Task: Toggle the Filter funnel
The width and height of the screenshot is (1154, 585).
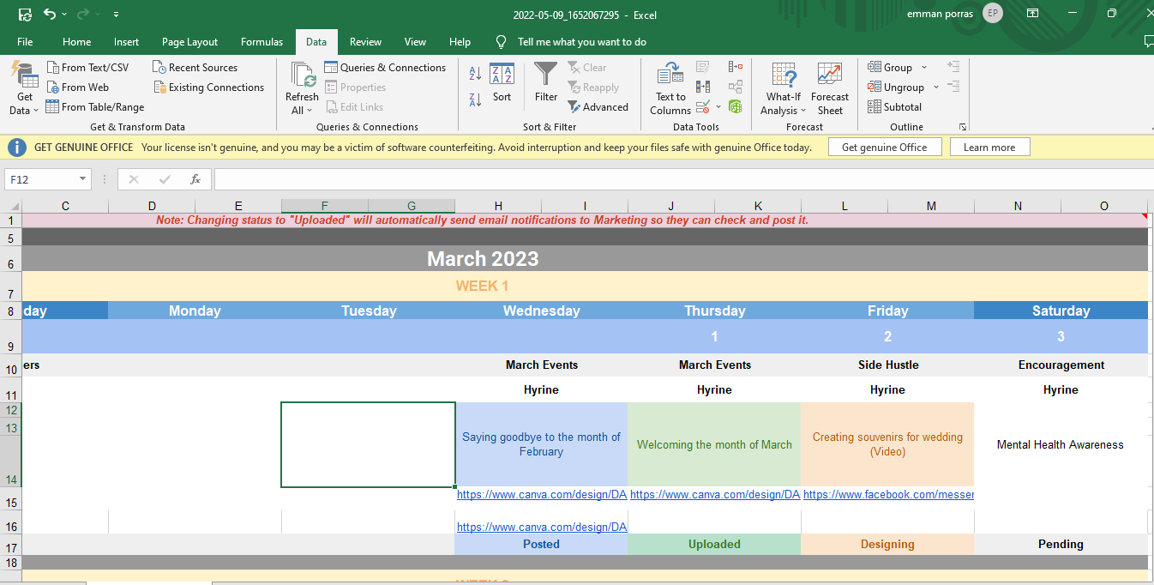Action: click(546, 81)
